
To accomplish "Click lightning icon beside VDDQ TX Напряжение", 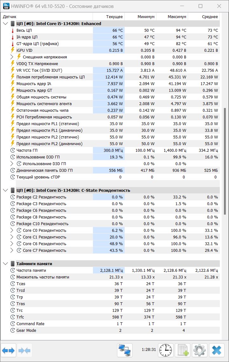I will pyautogui.click(x=13, y=64).
